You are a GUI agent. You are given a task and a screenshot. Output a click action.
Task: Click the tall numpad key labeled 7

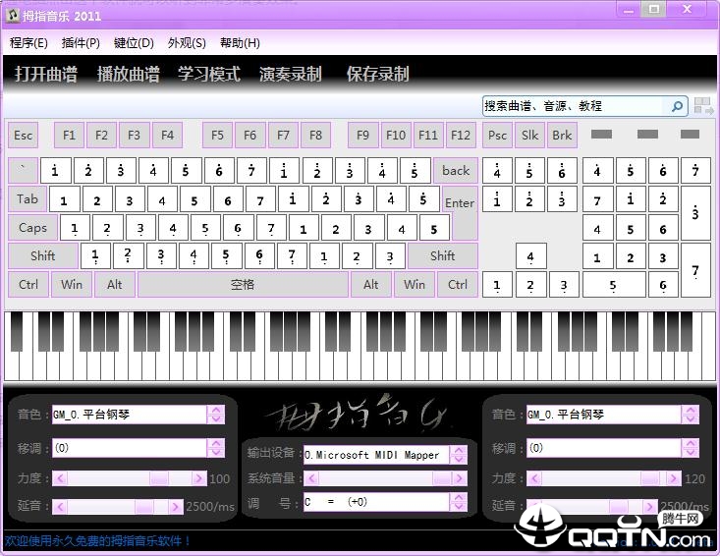pos(695,270)
